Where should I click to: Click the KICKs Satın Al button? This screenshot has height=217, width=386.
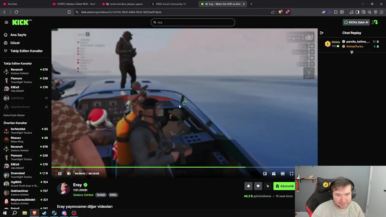click(x=356, y=22)
